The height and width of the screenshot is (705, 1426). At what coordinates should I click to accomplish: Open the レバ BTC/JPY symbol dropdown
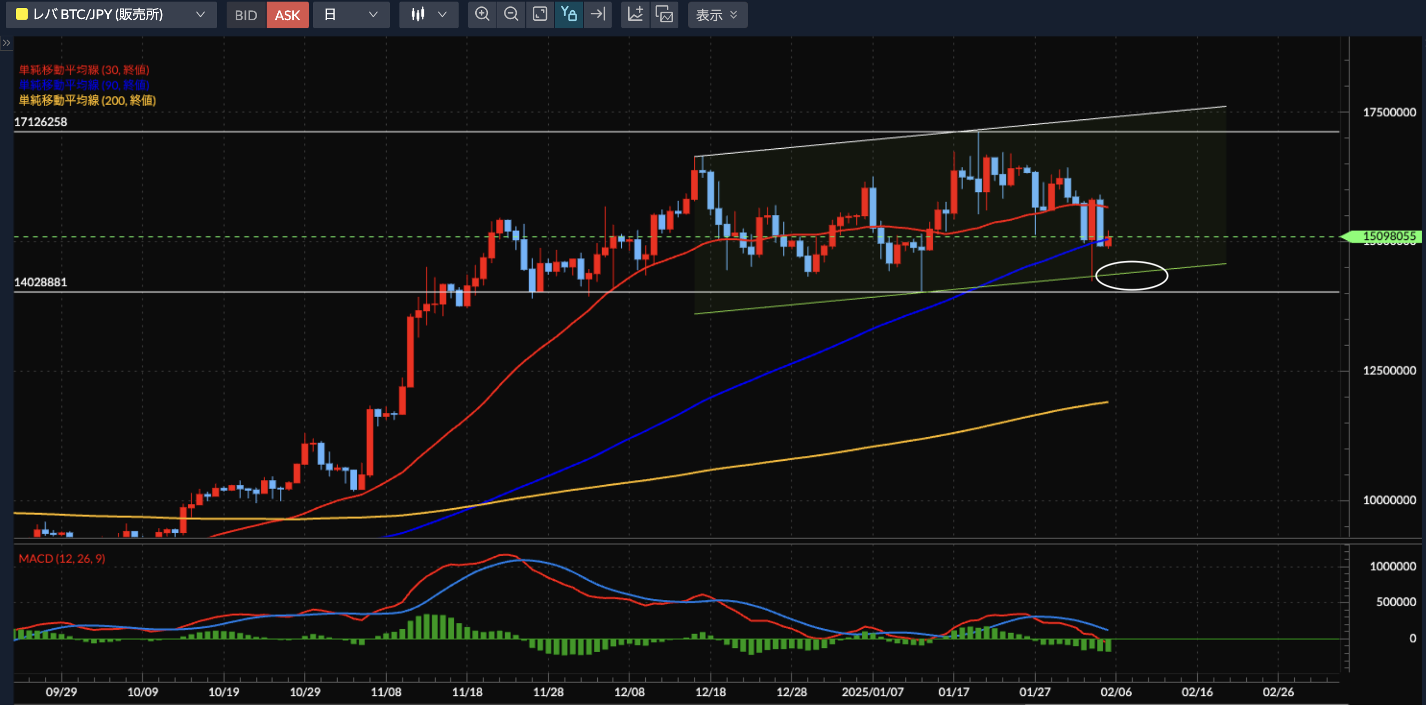coord(111,15)
